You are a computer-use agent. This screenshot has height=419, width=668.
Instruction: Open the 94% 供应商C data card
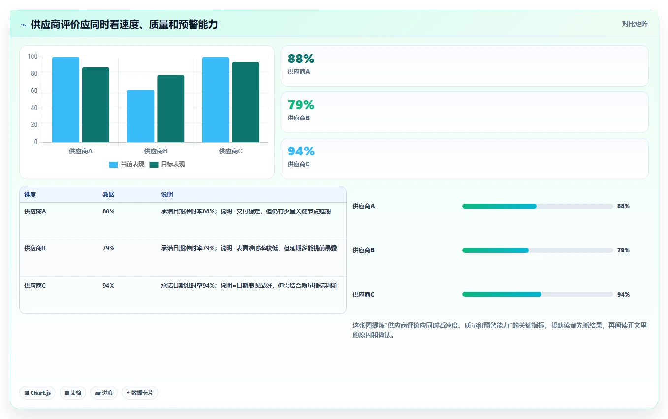pyautogui.click(x=464, y=158)
